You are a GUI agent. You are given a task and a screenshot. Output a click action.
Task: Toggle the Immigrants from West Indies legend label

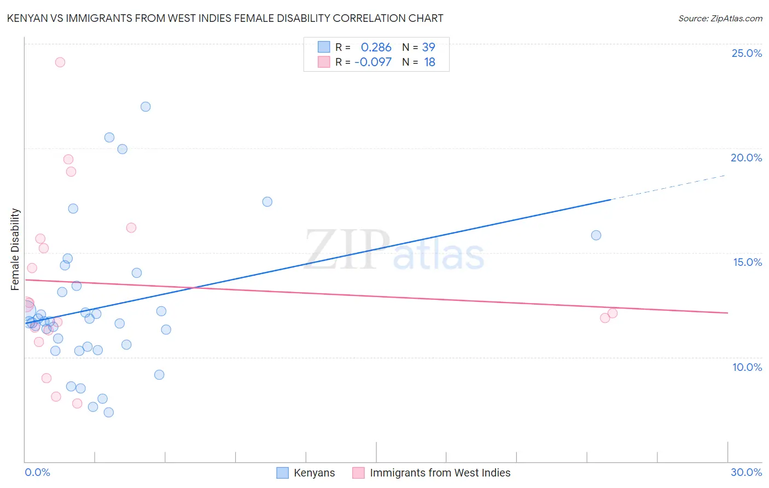click(x=440, y=473)
